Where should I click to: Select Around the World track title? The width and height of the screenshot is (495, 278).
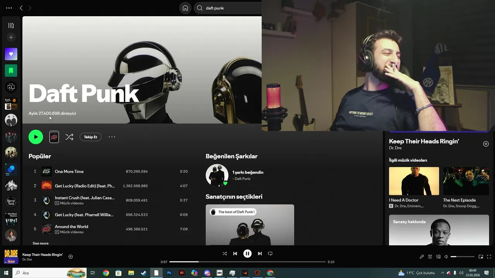tap(72, 227)
